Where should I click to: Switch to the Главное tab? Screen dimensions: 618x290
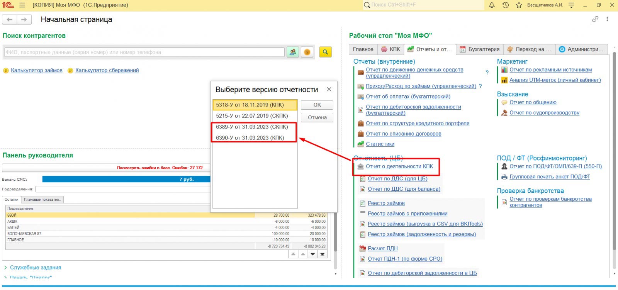click(x=363, y=49)
